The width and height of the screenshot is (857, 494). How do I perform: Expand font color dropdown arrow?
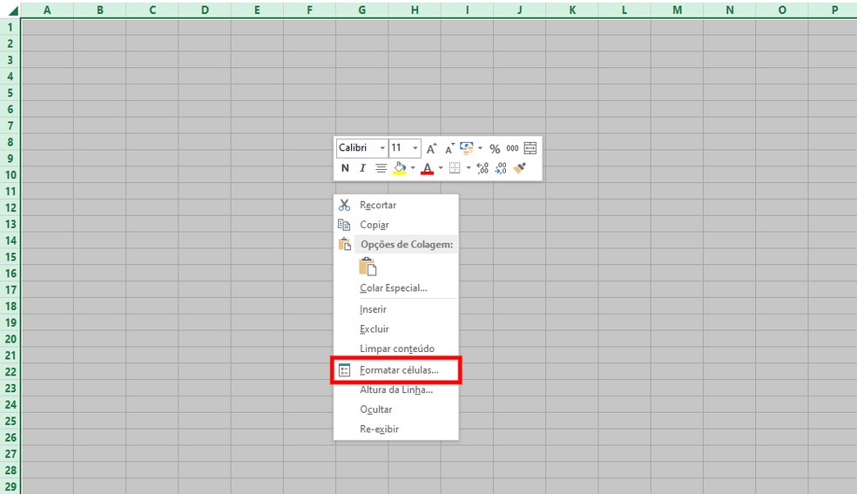click(441, 168)
